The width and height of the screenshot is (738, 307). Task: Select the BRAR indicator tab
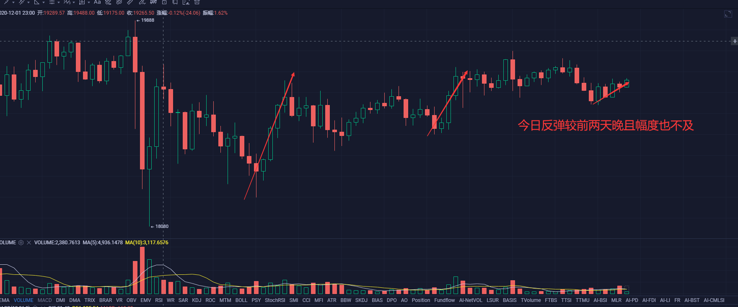pos(106,300)
